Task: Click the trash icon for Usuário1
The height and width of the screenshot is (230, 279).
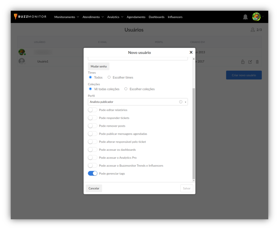Action: tap(257, 62)
